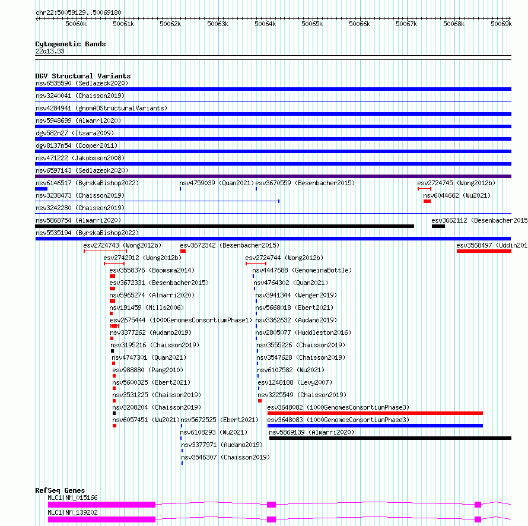Image resolution: width=528 pixels, height=526 pixels.
Task: Select nsv3195216 (Chaisson2019) label
Action: pos(155,345)
